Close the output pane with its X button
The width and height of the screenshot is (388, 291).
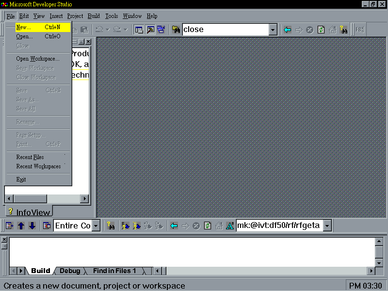point(4,240)
